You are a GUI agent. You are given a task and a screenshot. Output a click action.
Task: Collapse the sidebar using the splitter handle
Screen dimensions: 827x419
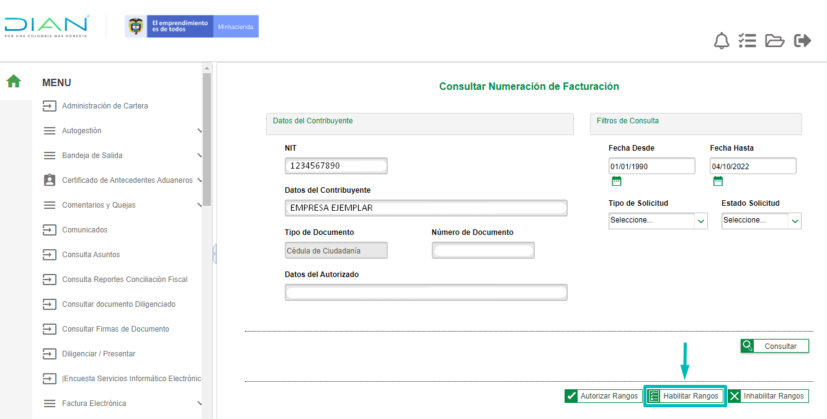click(214, 254)
